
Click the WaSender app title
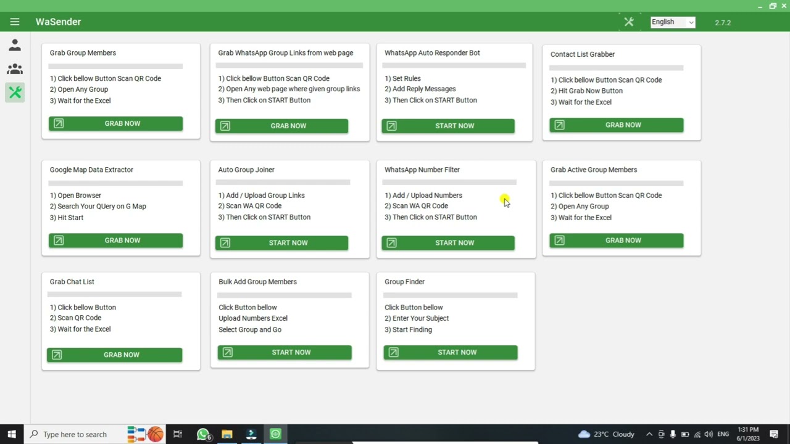coord(58,22)
